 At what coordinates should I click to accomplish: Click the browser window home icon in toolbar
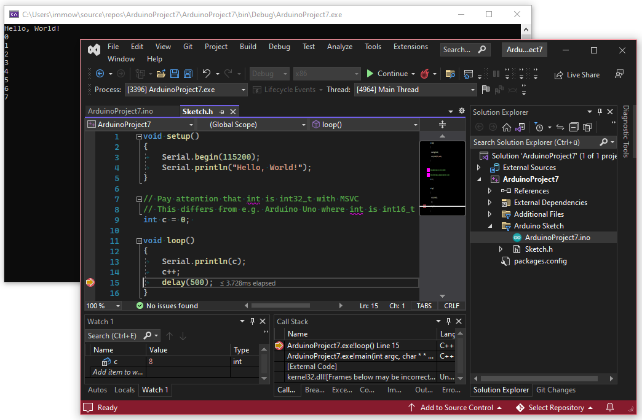click(x=469, y=74)
